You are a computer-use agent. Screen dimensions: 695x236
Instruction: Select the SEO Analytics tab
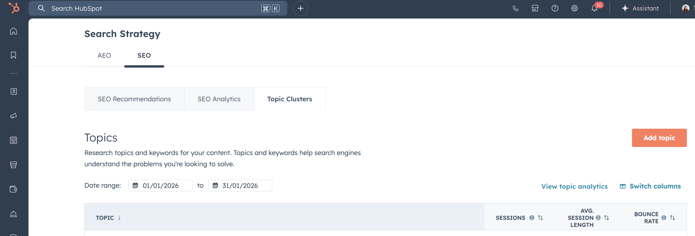pyautogui.click(x=219, y=99)
